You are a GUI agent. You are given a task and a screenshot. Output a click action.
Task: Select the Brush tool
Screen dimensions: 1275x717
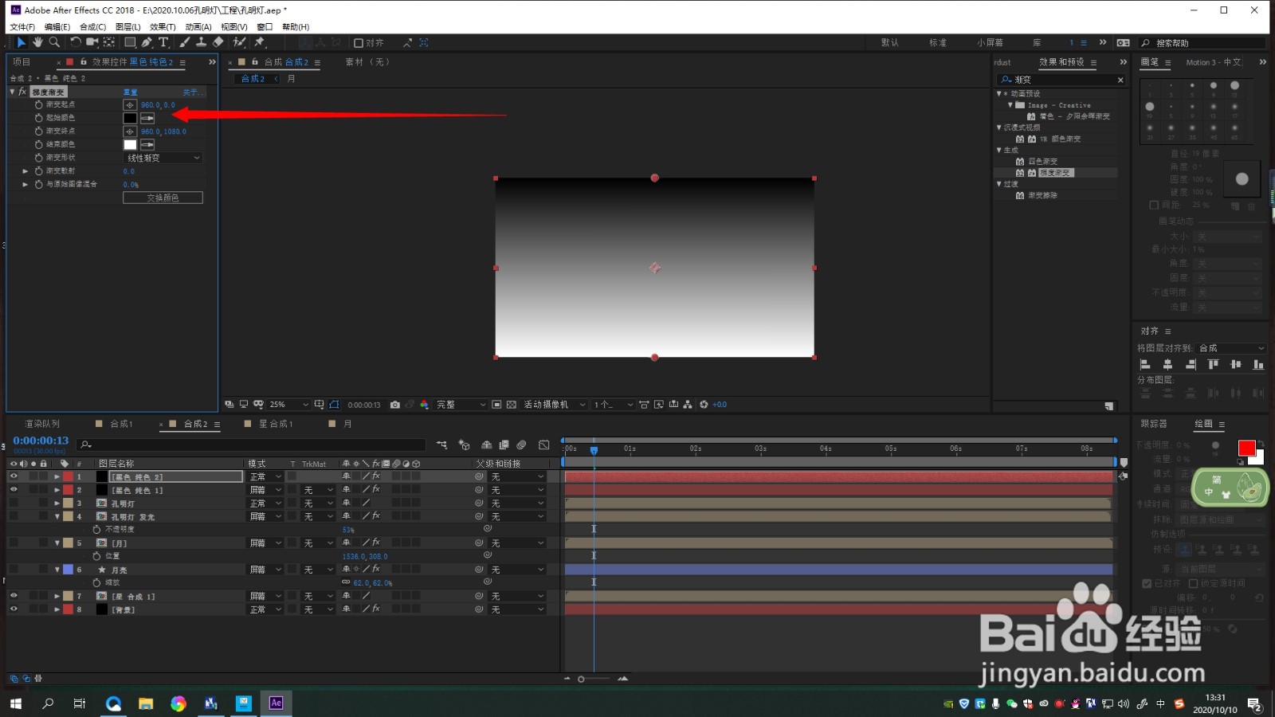[x=185, y=42]
